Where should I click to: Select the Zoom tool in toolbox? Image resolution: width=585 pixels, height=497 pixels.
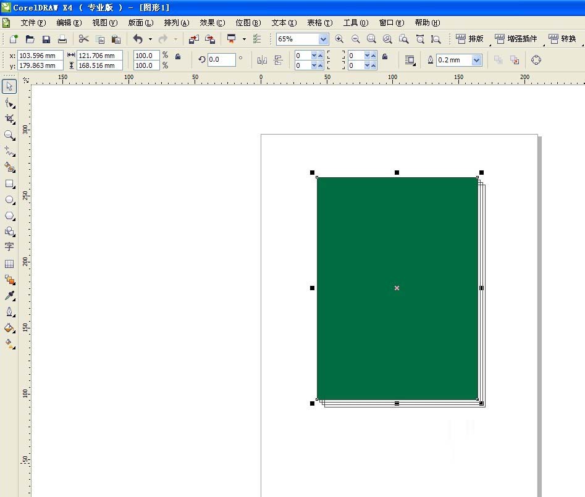9,135
